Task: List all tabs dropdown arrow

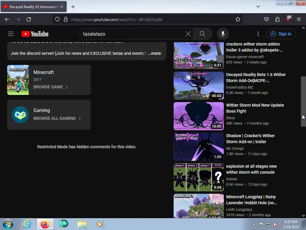Action: click(258, 7)
